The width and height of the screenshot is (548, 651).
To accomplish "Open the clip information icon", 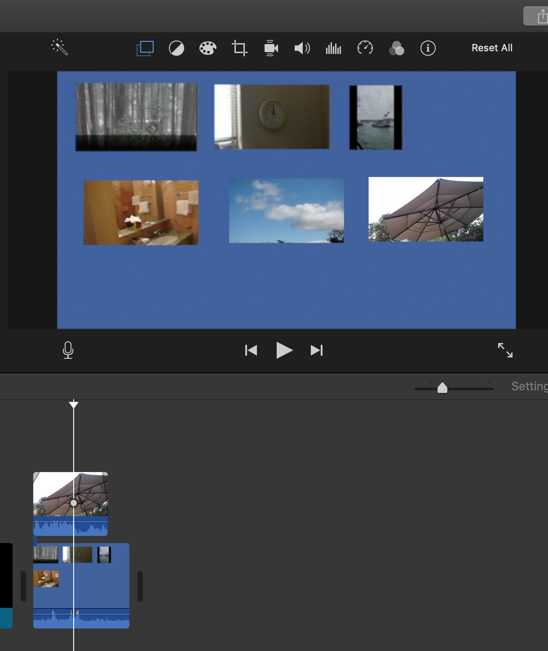I will point(428,48).
